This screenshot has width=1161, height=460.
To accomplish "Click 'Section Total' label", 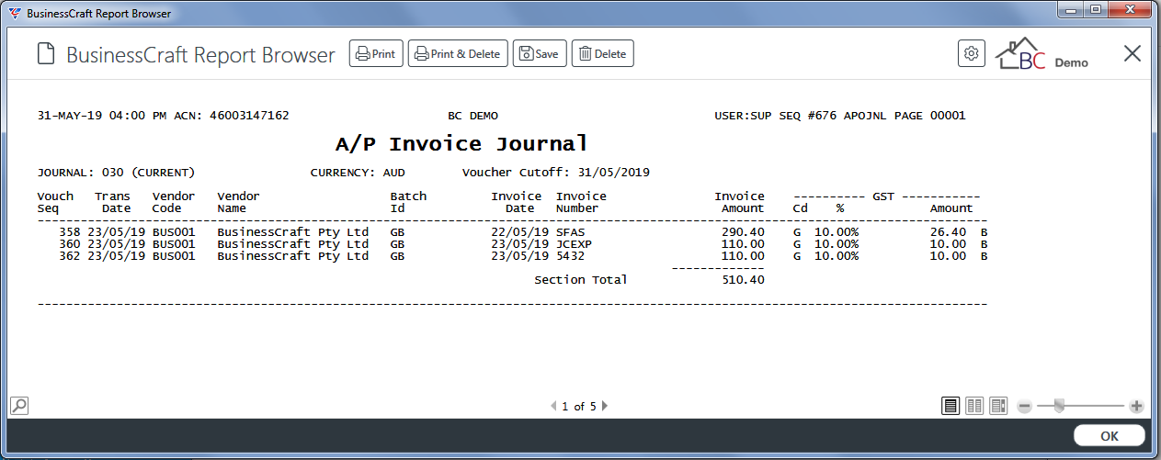I will click(581, 280).
